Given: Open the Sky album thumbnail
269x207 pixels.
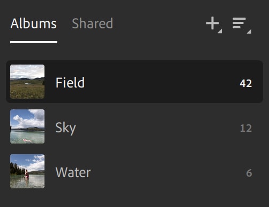Looking at the screenshot, I should (x=27, y=126).
